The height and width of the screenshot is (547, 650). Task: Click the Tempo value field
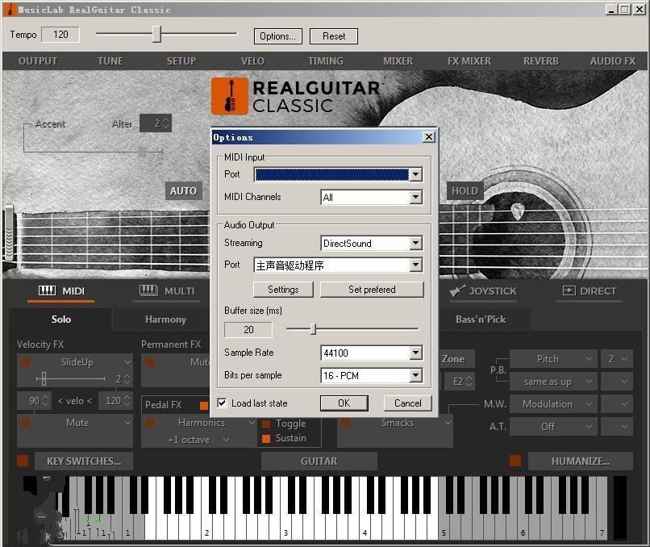point(60,35)
